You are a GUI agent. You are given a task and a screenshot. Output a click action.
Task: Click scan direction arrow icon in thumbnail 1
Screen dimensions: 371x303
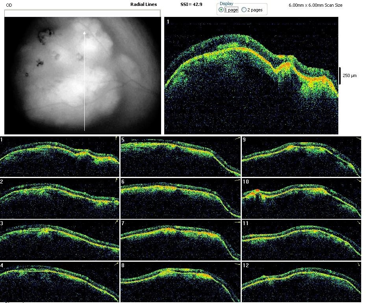(x=116, y=138)
